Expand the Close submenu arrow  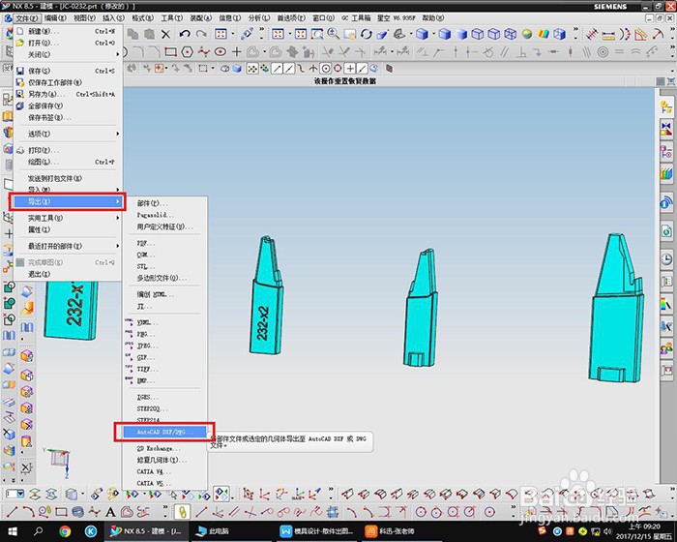(117, 54)
